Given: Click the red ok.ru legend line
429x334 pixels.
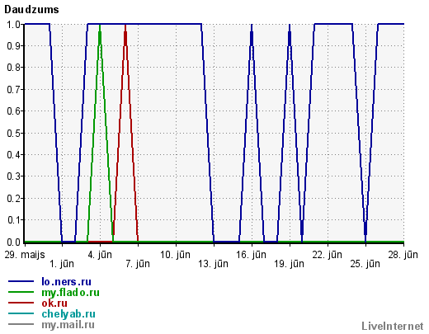Looking at the screenshot, I should tap(21, 303).
